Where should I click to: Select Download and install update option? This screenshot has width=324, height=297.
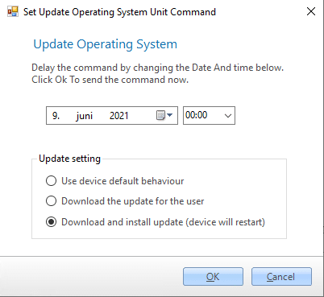tap(51, 222)
